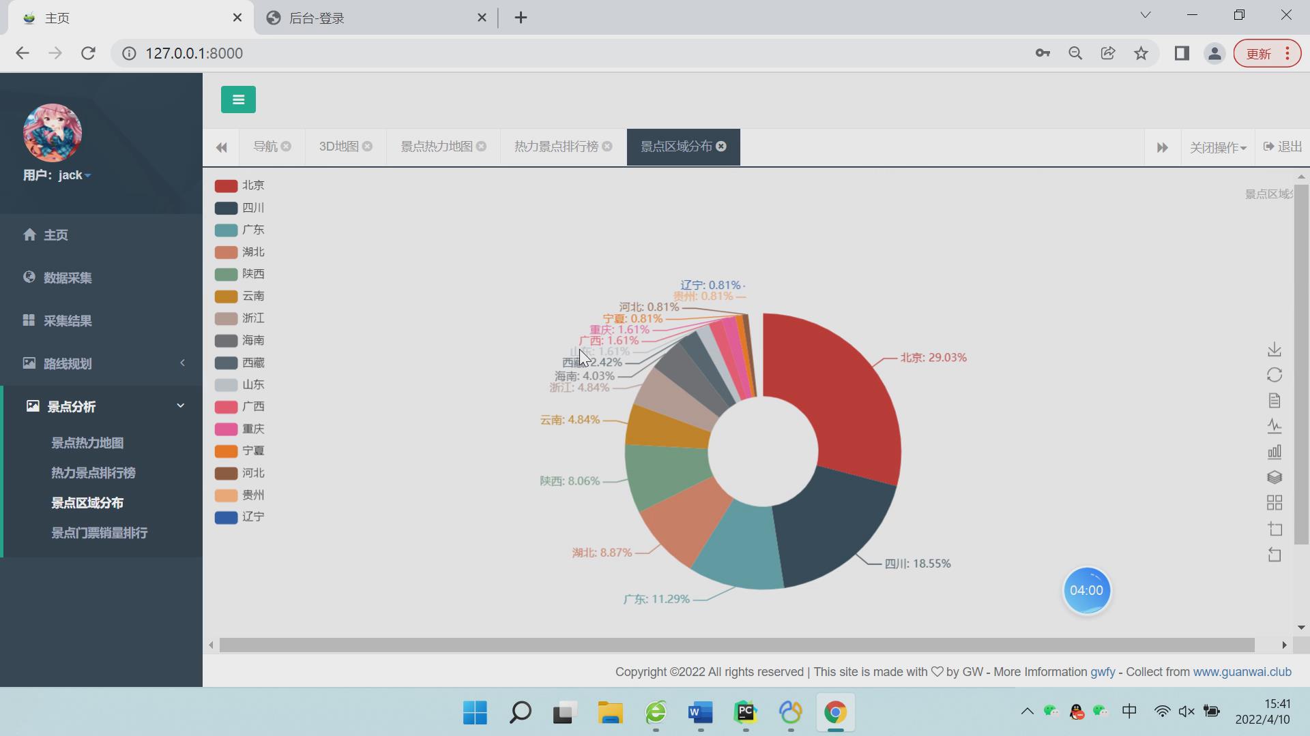Switch to 热力景点排行榜 tab
The width and height of the screenshot is (1310, 736).
click(555, 147)
